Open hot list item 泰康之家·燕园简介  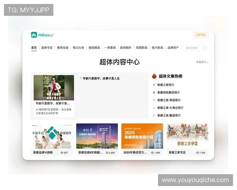(169, 100)
